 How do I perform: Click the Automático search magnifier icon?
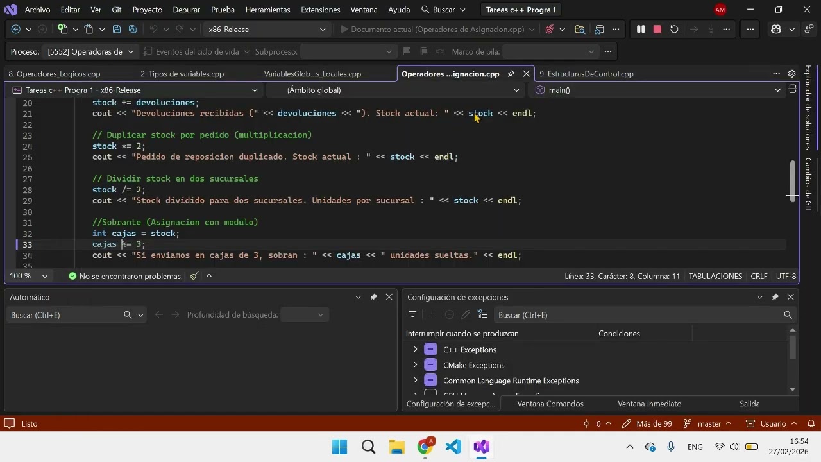click(x=128, y=315)
